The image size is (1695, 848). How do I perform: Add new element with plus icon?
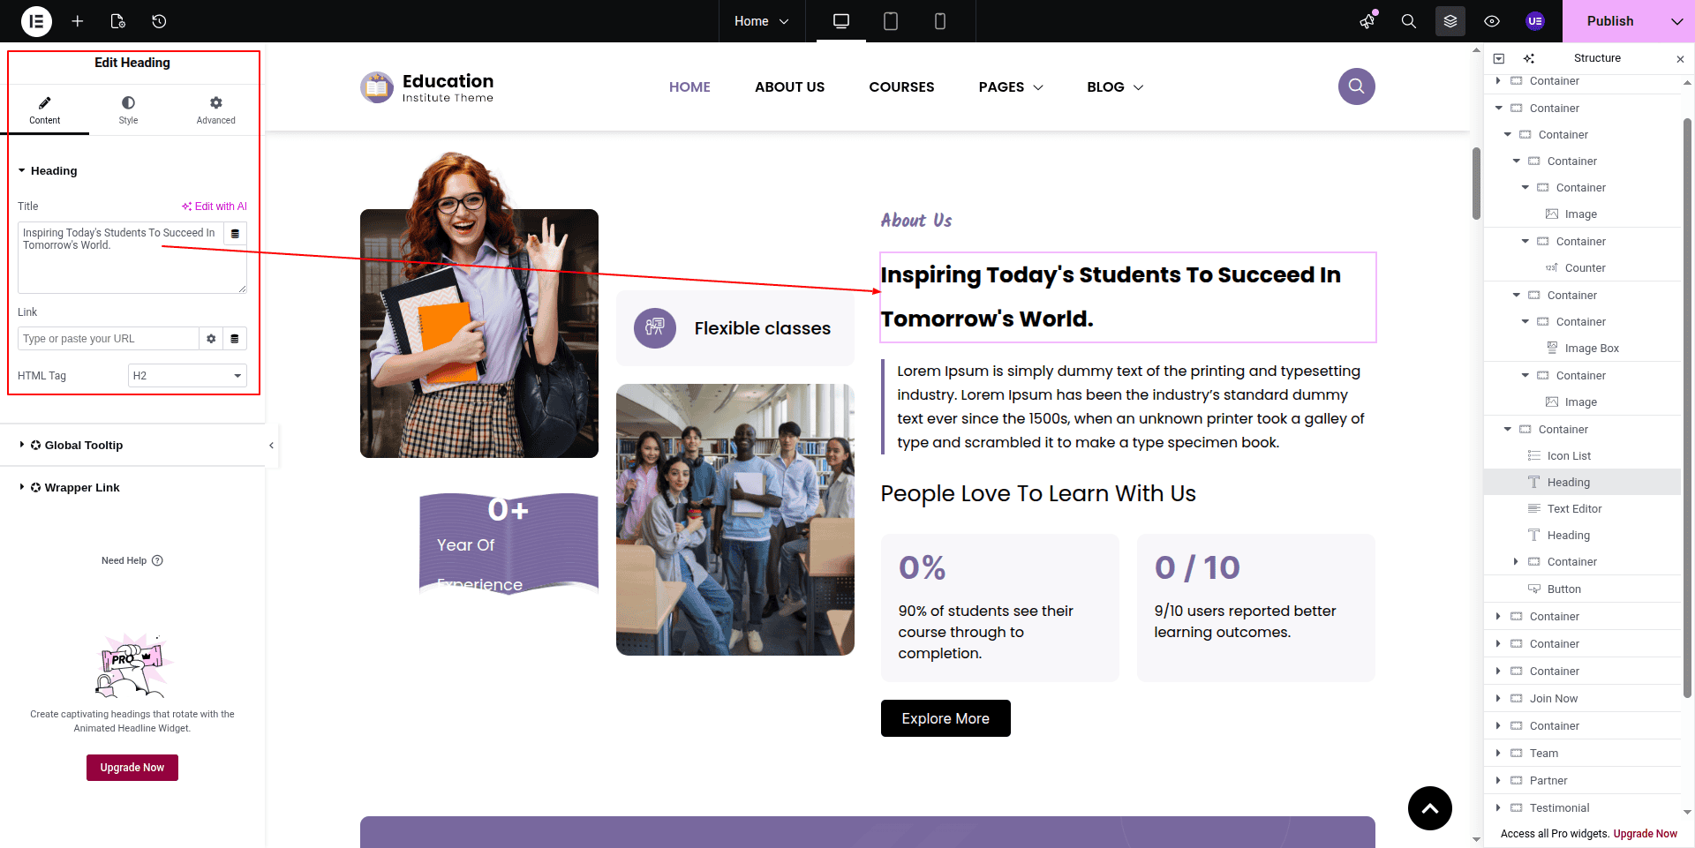(x=78, y=21)
